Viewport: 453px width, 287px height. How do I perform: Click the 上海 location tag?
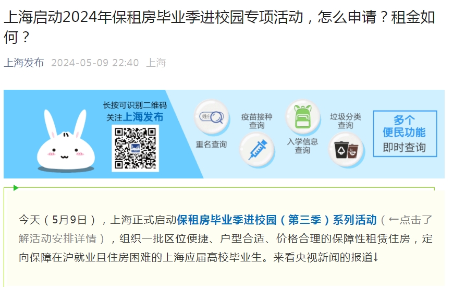click(156, 63)
